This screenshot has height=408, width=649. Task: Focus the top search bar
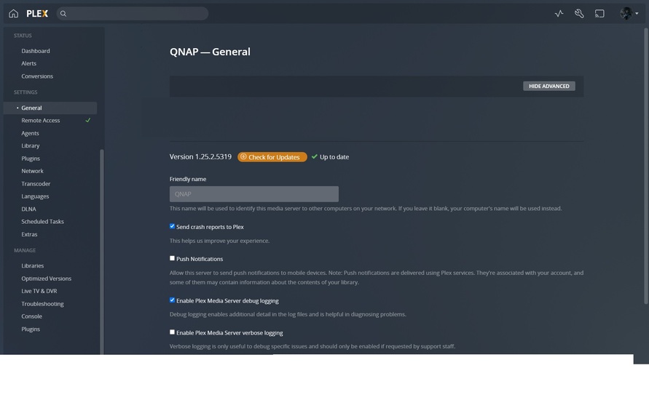pos(133,14)
